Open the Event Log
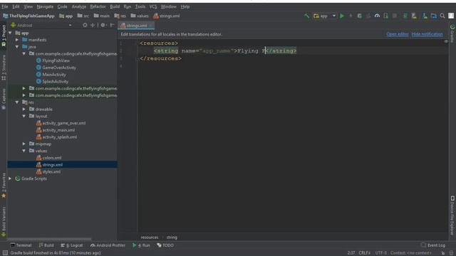Viewport: 456px width, 256px height. click(x=433, y=245)
